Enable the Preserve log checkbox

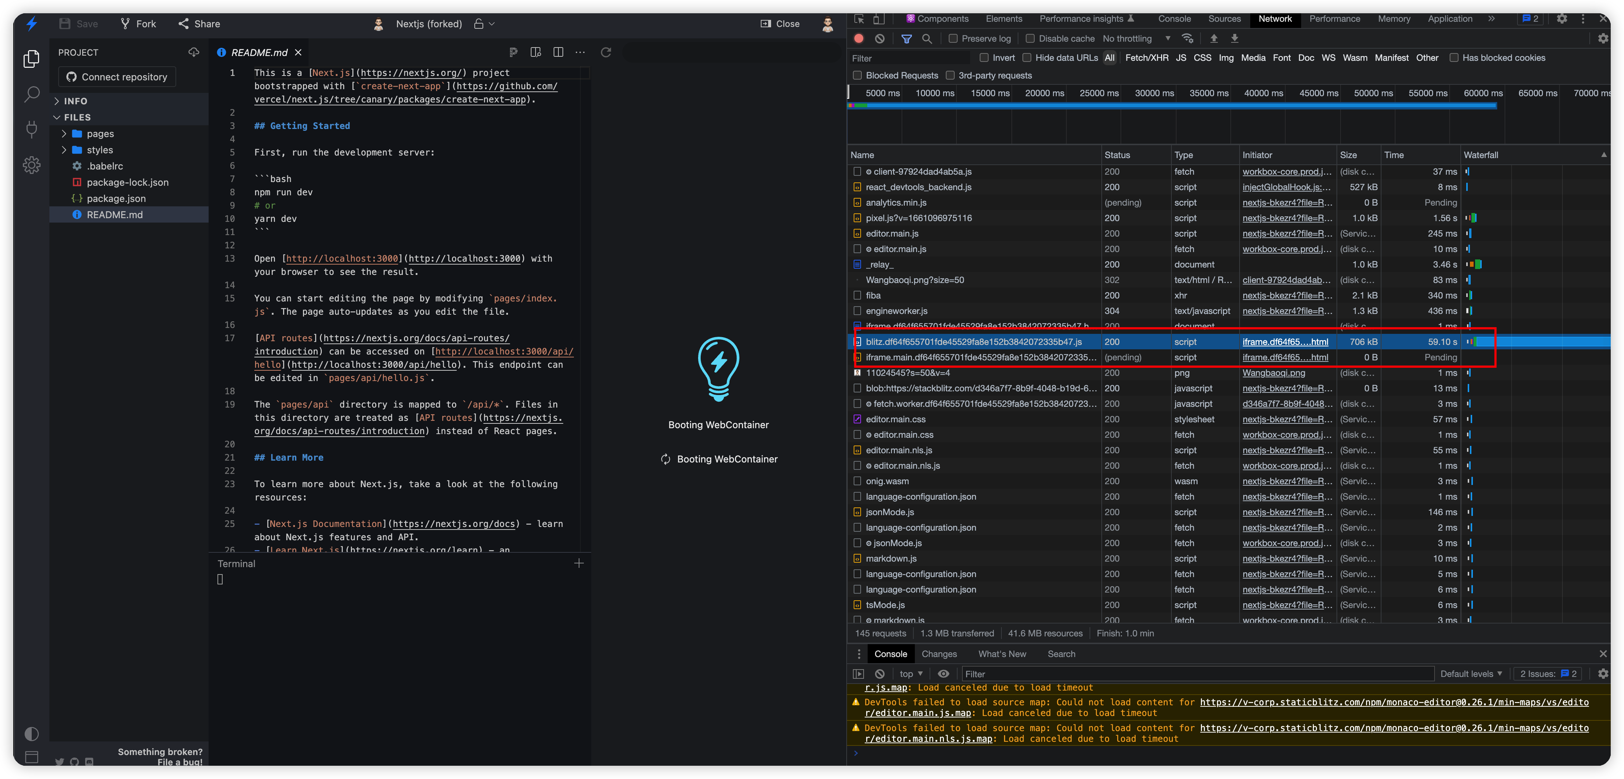pos(953,38)
